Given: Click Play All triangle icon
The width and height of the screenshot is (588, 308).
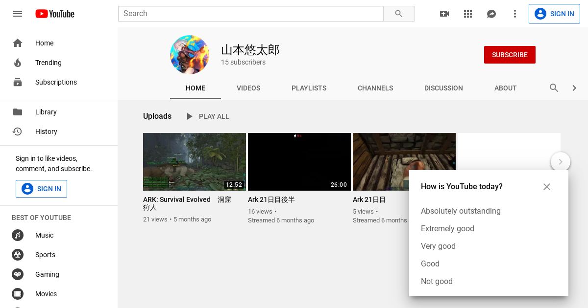Looking at the screenshot, I should click(x=189, y=116).
